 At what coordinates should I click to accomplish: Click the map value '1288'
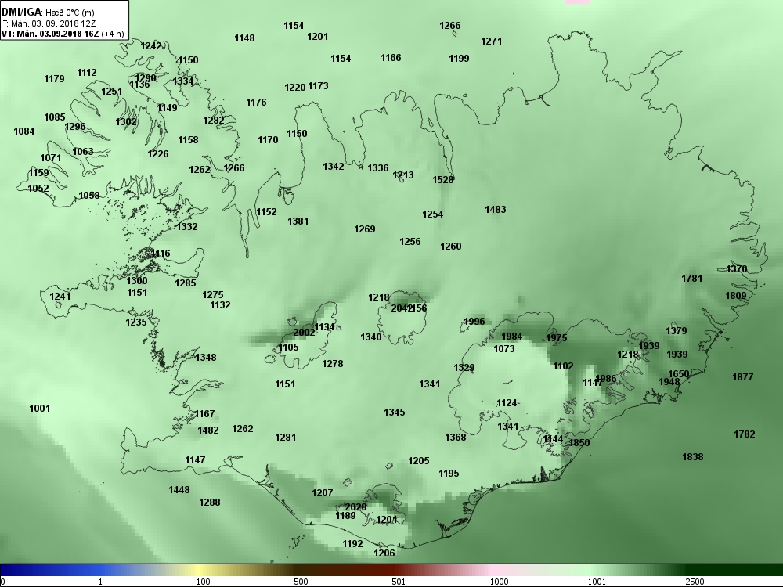click(210, 502)
